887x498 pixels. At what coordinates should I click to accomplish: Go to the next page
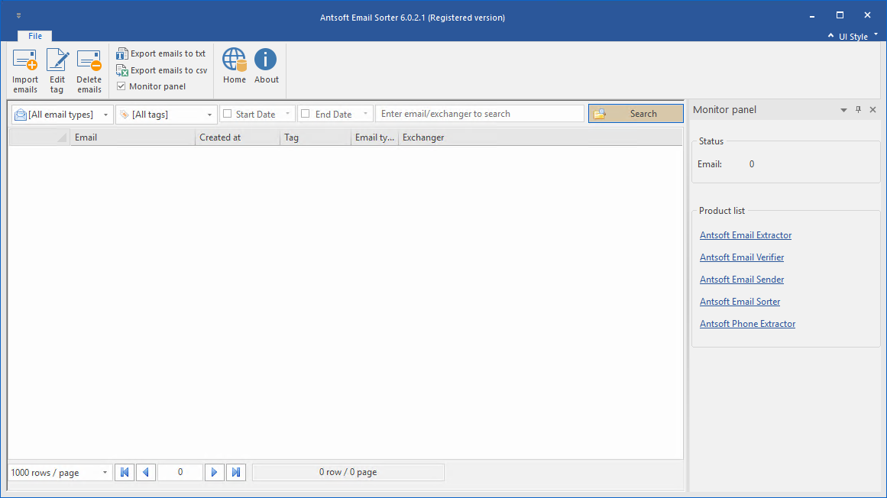(x=214, y=472)
